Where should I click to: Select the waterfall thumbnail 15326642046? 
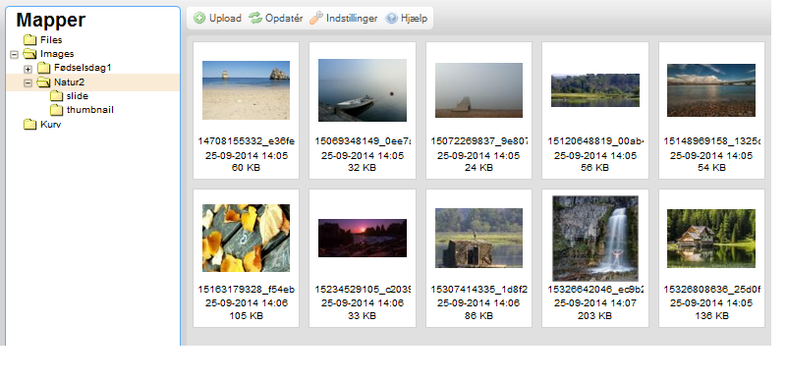595,239
